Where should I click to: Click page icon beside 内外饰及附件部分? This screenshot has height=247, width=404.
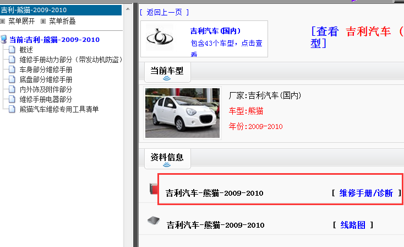pyautogui.click(x=12, y=89)
